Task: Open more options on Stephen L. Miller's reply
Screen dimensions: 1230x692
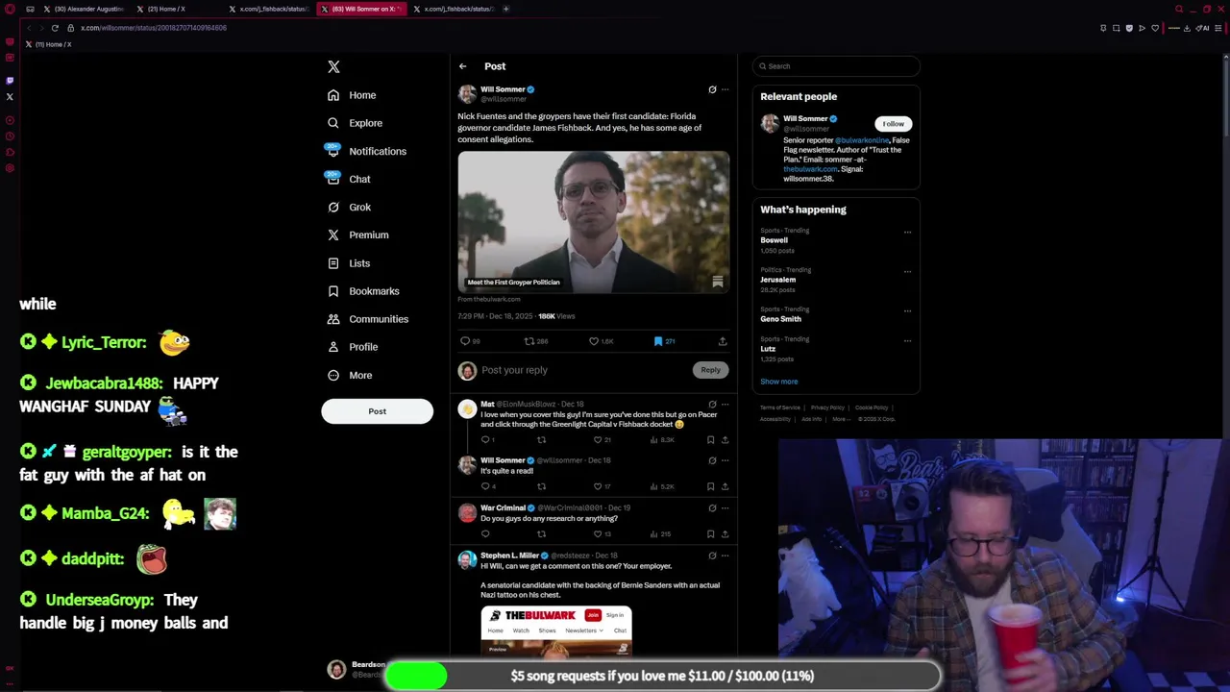Action: pyautogui.click(x=726, y=556)
